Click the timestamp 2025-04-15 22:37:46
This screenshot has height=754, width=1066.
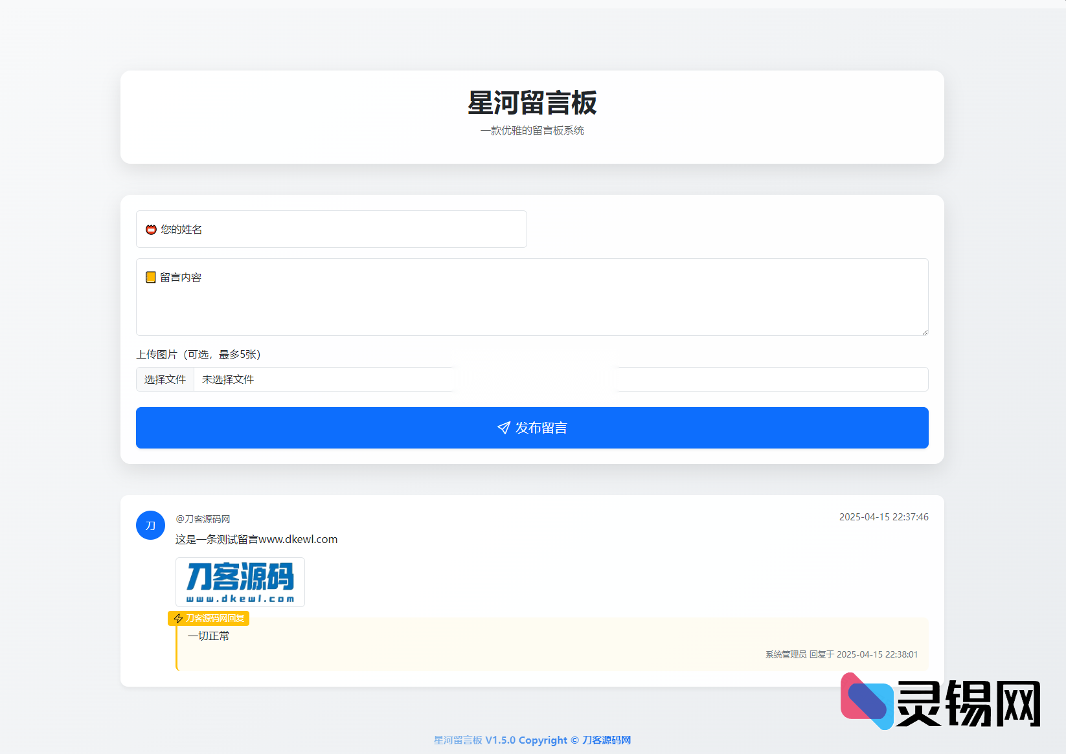[883, 517]
